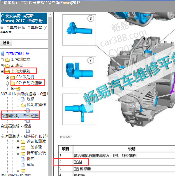Click the 拆卸 document icon
This screenshot has width=175, height=176.
pyautogui.click(x=23, y=159)
